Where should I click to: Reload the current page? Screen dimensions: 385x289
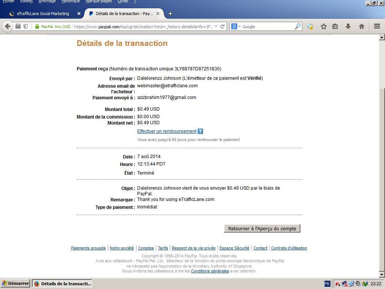point(223,27)
